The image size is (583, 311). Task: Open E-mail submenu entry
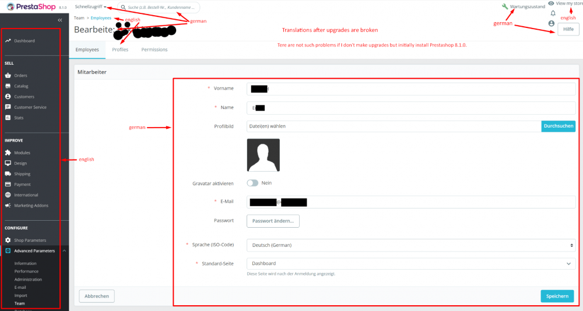coord(20,288)
